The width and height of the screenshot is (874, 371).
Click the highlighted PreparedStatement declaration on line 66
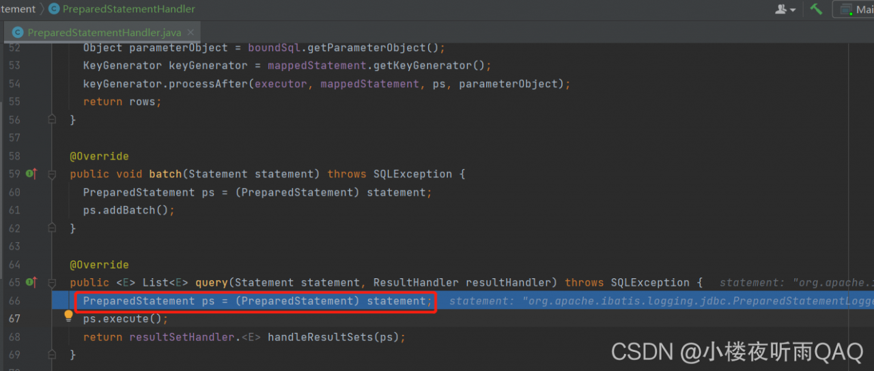[257, 301]
